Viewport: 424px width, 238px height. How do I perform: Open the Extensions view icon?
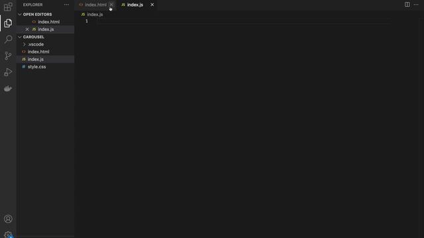tap(8, 7)
